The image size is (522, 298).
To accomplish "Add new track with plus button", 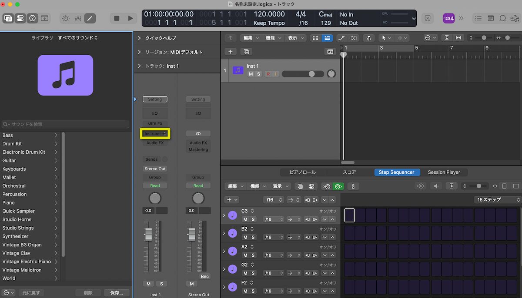I will pos(231,52).
